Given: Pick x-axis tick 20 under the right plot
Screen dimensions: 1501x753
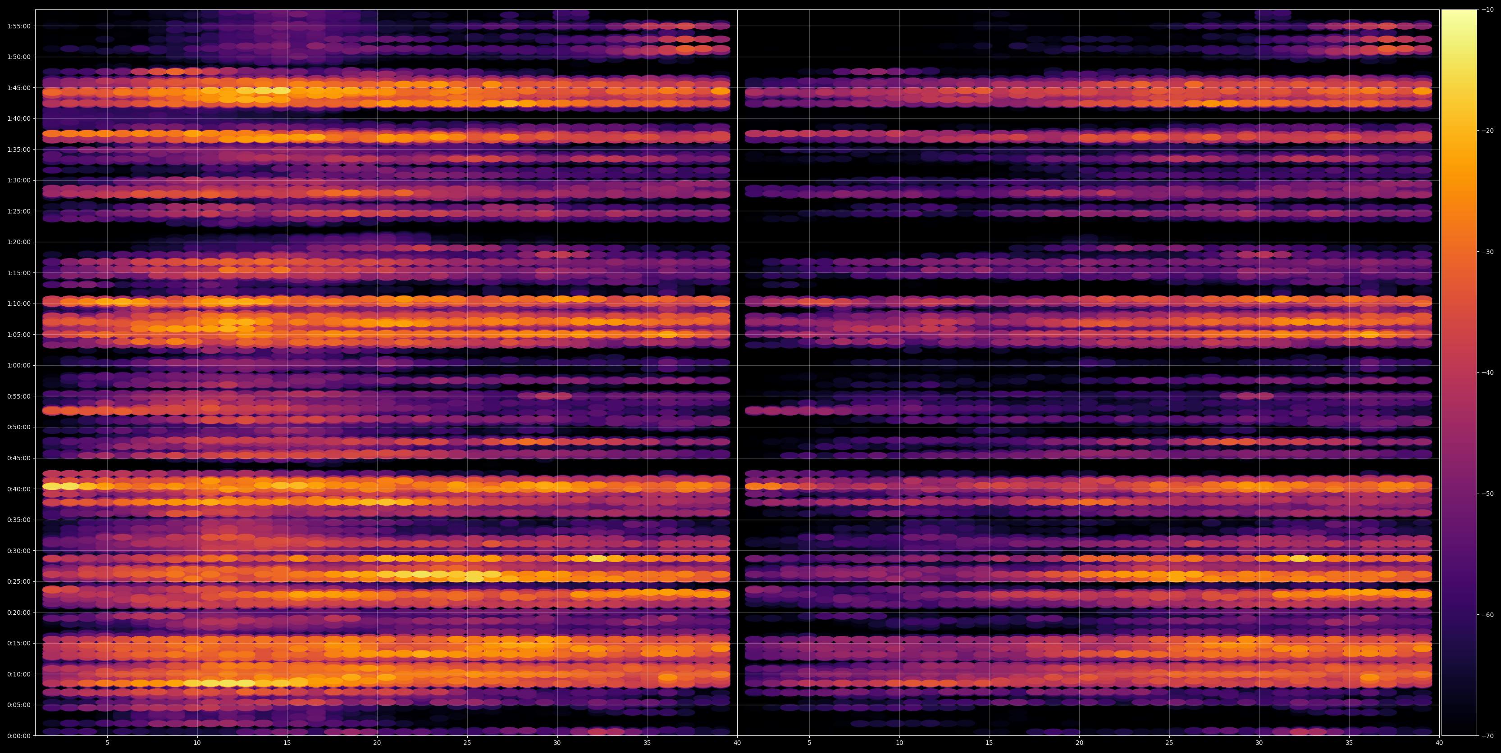Looking at the screenshot, I should (x=1080, y=743).
